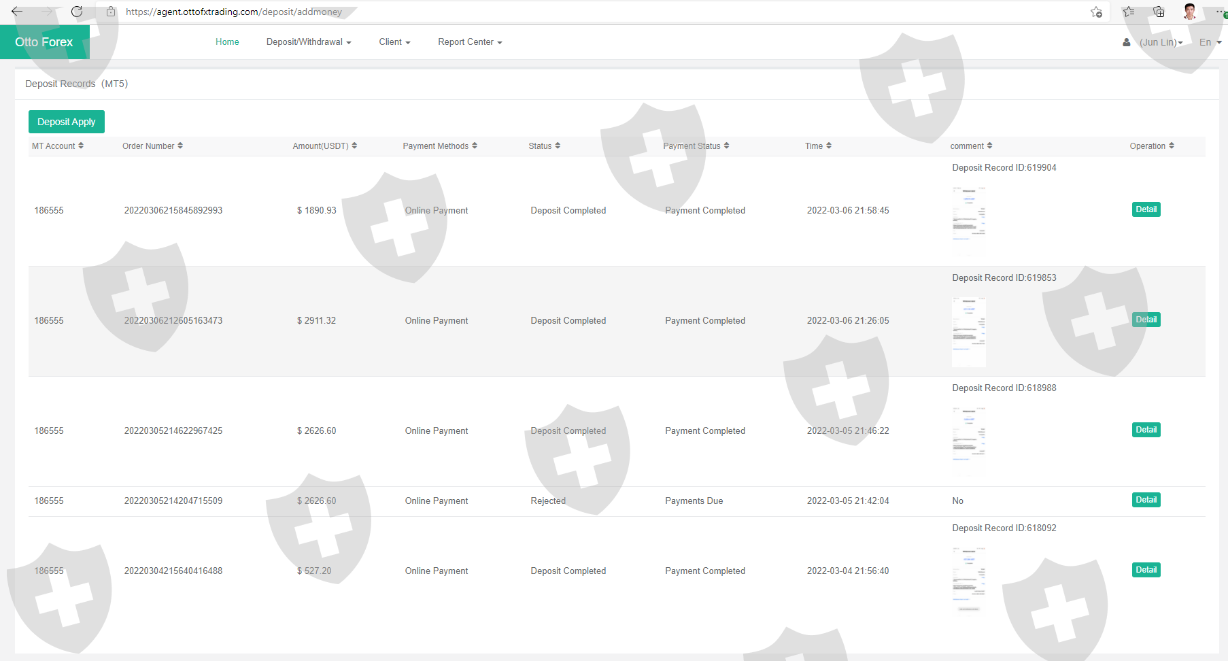Open the Client menu
1228x661 pixels.
pyautogui.click(x=394, y=42)
